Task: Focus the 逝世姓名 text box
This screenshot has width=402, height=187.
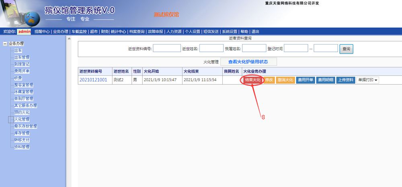Action: point(211,49)
